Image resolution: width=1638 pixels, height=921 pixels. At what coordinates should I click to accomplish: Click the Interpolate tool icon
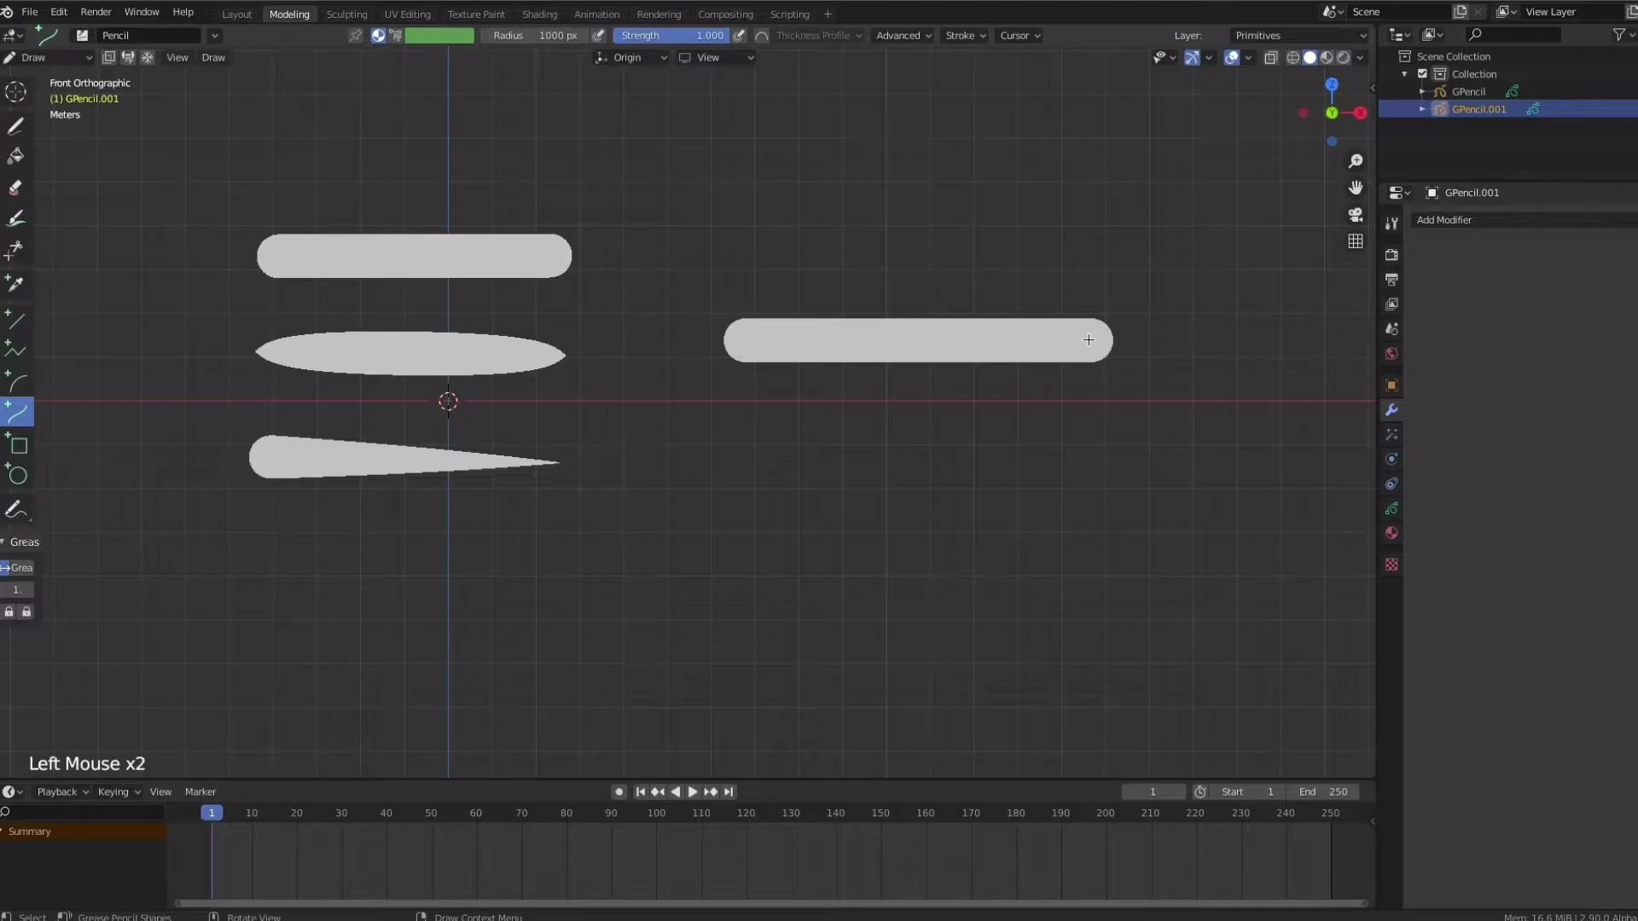tap(17, 509)
